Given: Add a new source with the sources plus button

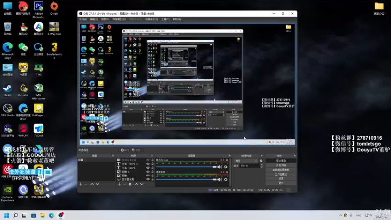Looking at the screenshot, I should (x=119, y=184).
